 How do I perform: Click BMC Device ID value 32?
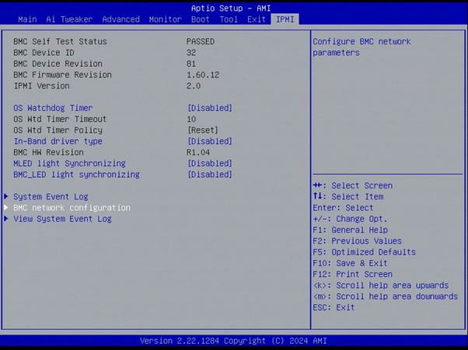point(191,53)
